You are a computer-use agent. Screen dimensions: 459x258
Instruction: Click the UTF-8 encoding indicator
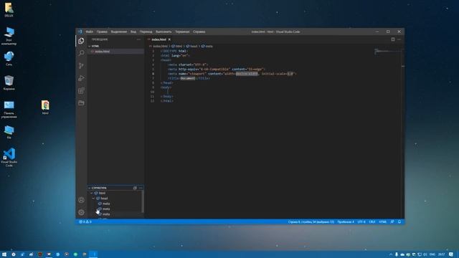click(x=361, y=221)
